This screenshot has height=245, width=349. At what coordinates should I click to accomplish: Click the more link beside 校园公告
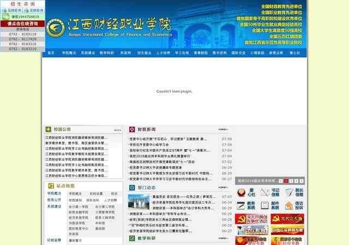click(x=118, y=130)
